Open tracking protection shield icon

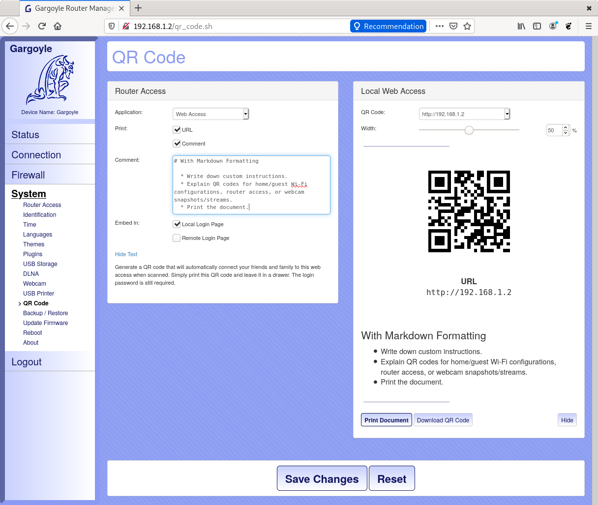(112, 26)
